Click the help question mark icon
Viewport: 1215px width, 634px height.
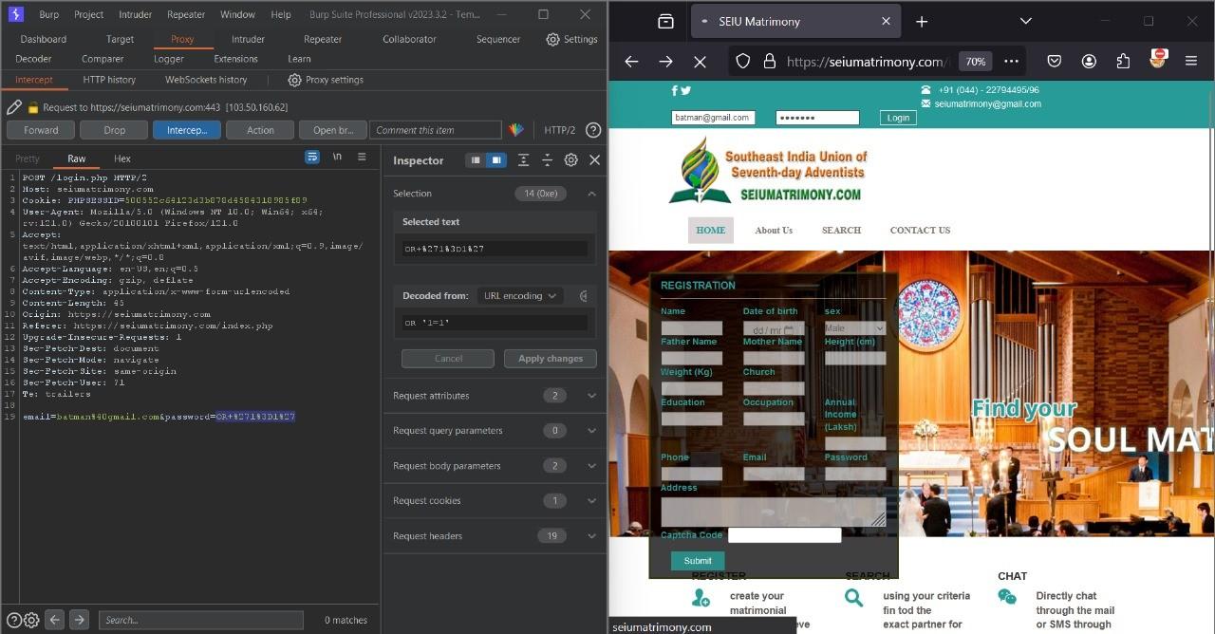pos(593,130)
